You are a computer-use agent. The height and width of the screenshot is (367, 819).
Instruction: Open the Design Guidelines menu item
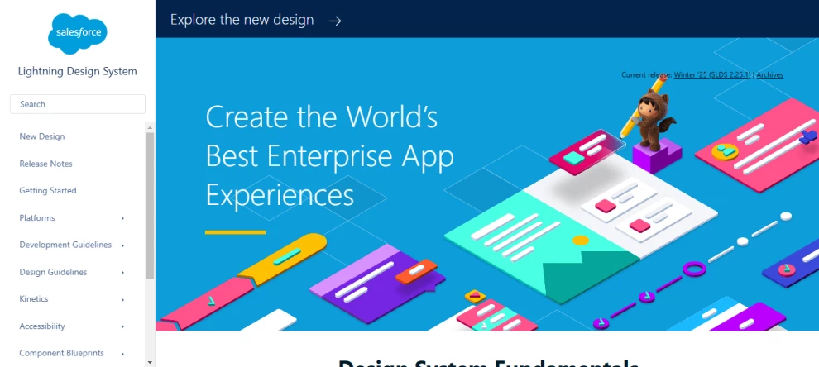[53, 272]
